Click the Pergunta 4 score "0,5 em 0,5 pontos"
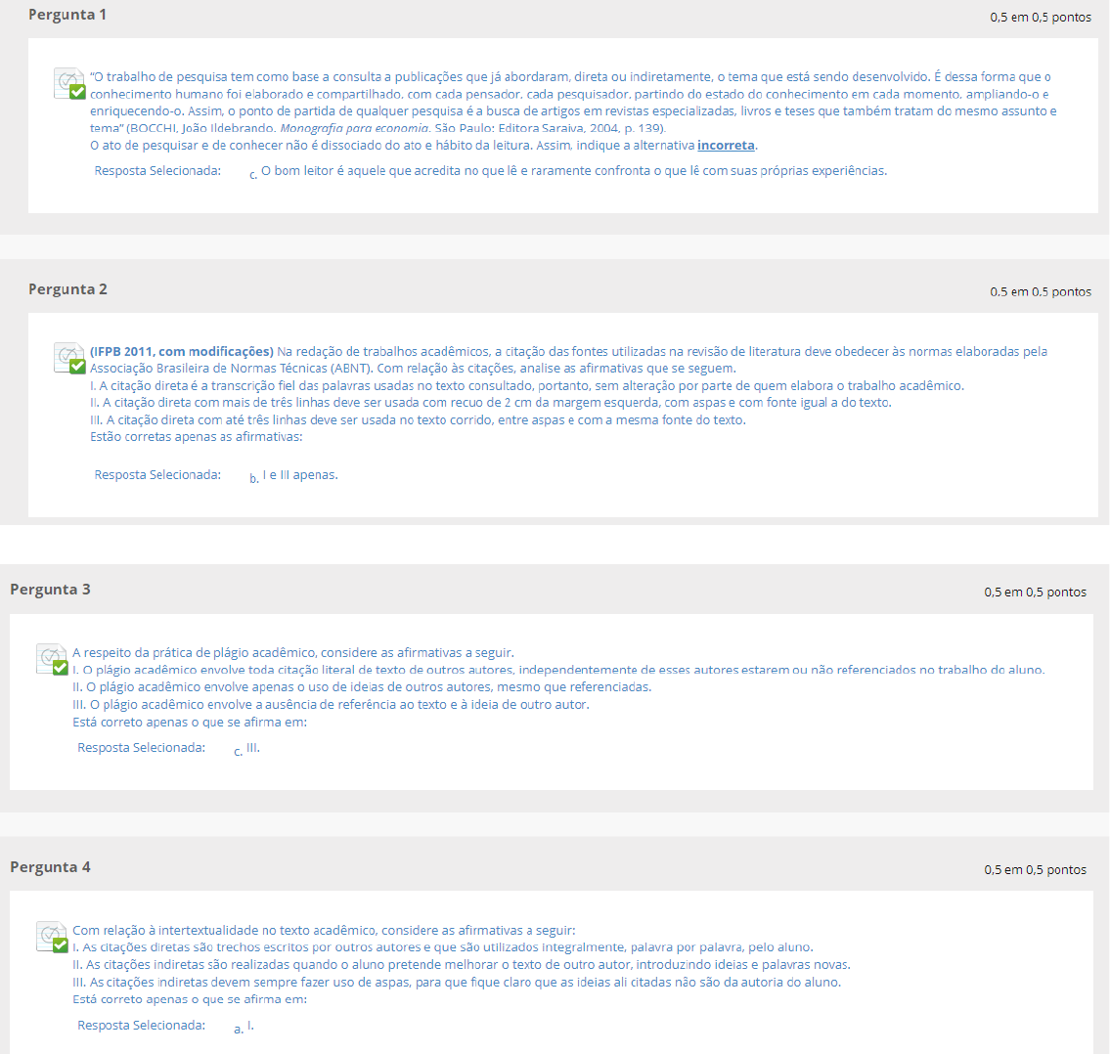The height and width of the screenshot is (1054, 1110). click(x=1035, y=870)
